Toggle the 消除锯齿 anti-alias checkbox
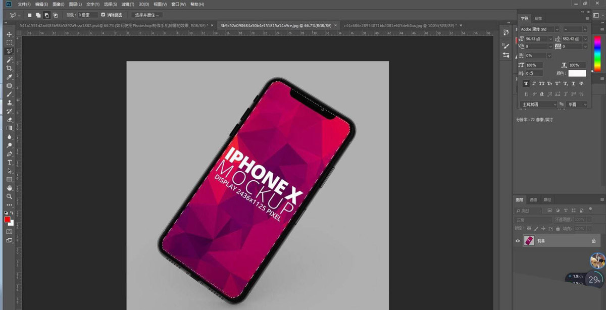The image size is (606, 310). [x=104, y=15]
